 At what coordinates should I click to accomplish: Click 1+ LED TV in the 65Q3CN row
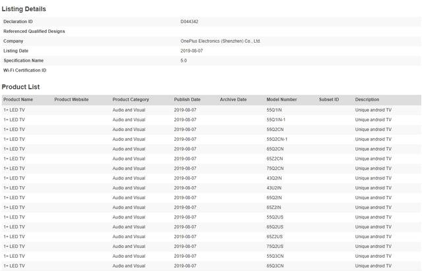[x=14, y=266]
